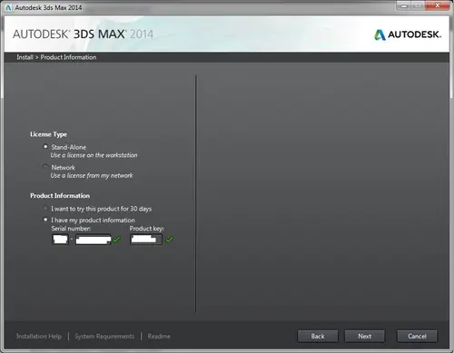Select the 30 days trial option
The image size is (454, 353).
(x=45, y=208)
